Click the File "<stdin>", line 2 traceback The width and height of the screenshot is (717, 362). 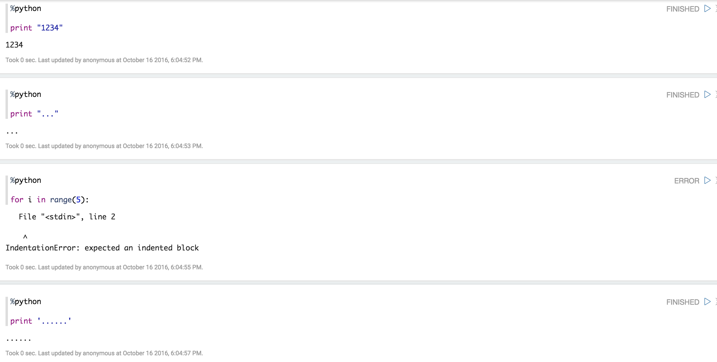pos(67,217)
